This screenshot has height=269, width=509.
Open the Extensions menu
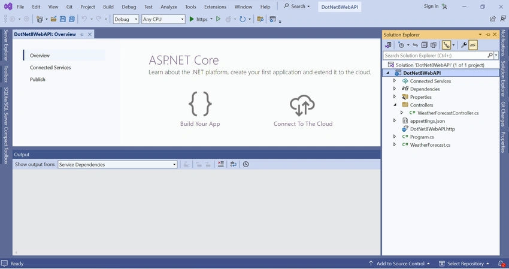click(x=215, y=7)
